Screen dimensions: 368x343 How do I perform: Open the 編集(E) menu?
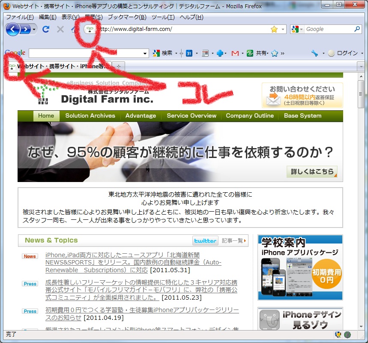(x=48, y=17)
